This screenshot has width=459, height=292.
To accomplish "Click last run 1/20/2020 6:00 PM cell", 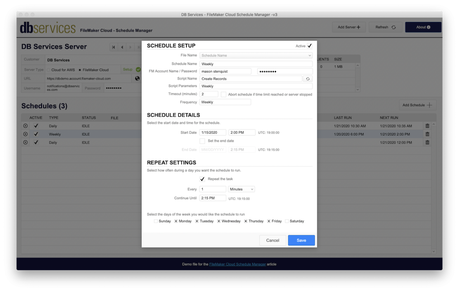I will 349,134.
